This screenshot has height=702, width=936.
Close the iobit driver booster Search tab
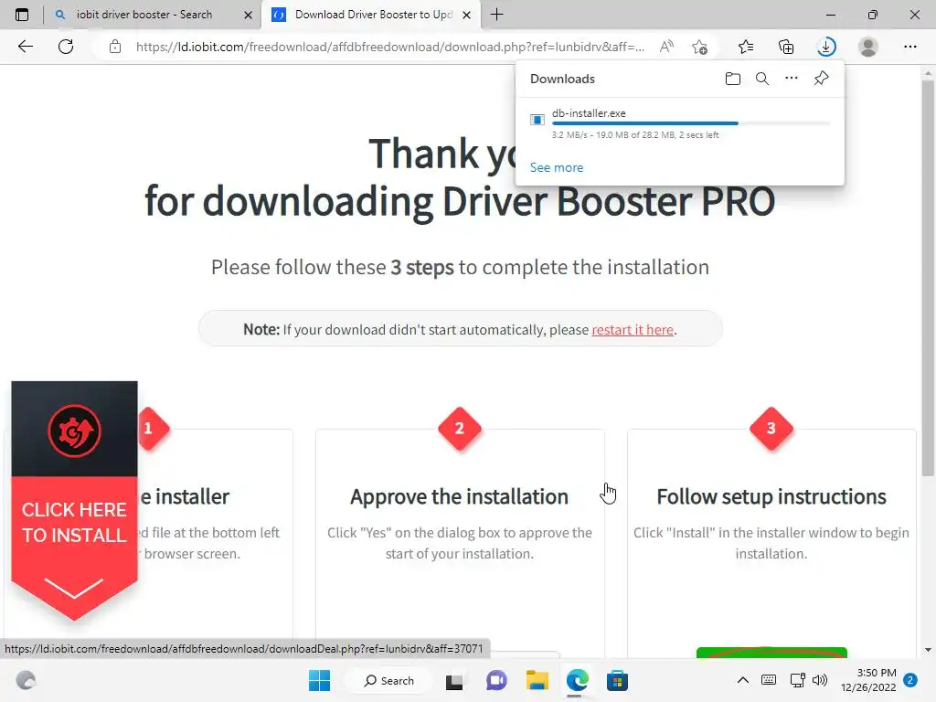pos(249,15)
